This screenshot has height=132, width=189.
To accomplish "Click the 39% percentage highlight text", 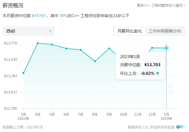I will pyautogui.click(x=63, y=16).
